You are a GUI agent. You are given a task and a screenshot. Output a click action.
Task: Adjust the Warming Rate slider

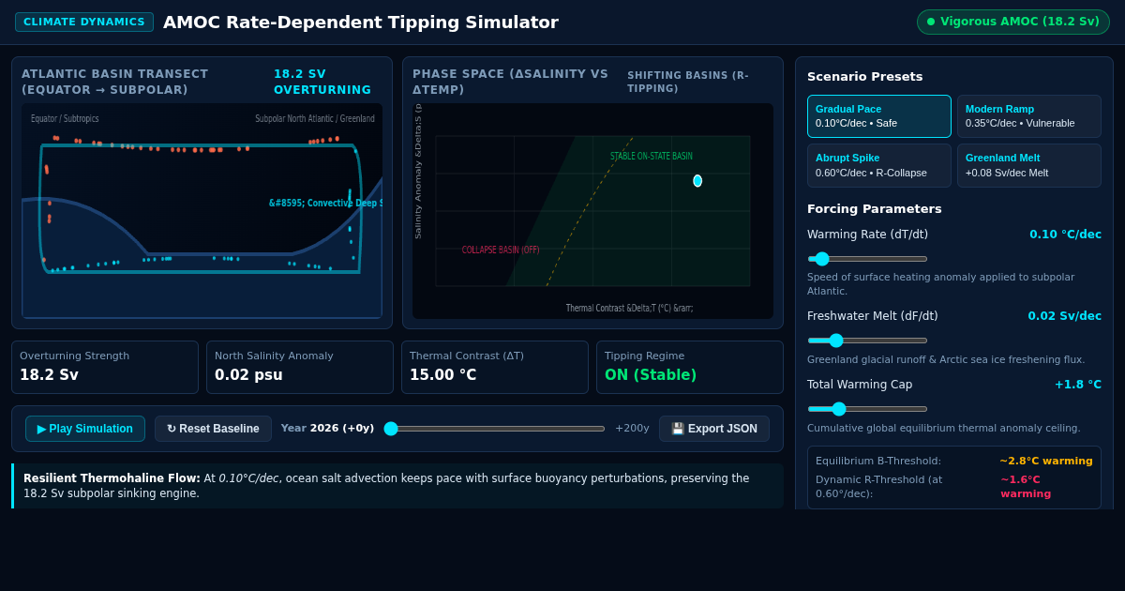click(867, 259)
